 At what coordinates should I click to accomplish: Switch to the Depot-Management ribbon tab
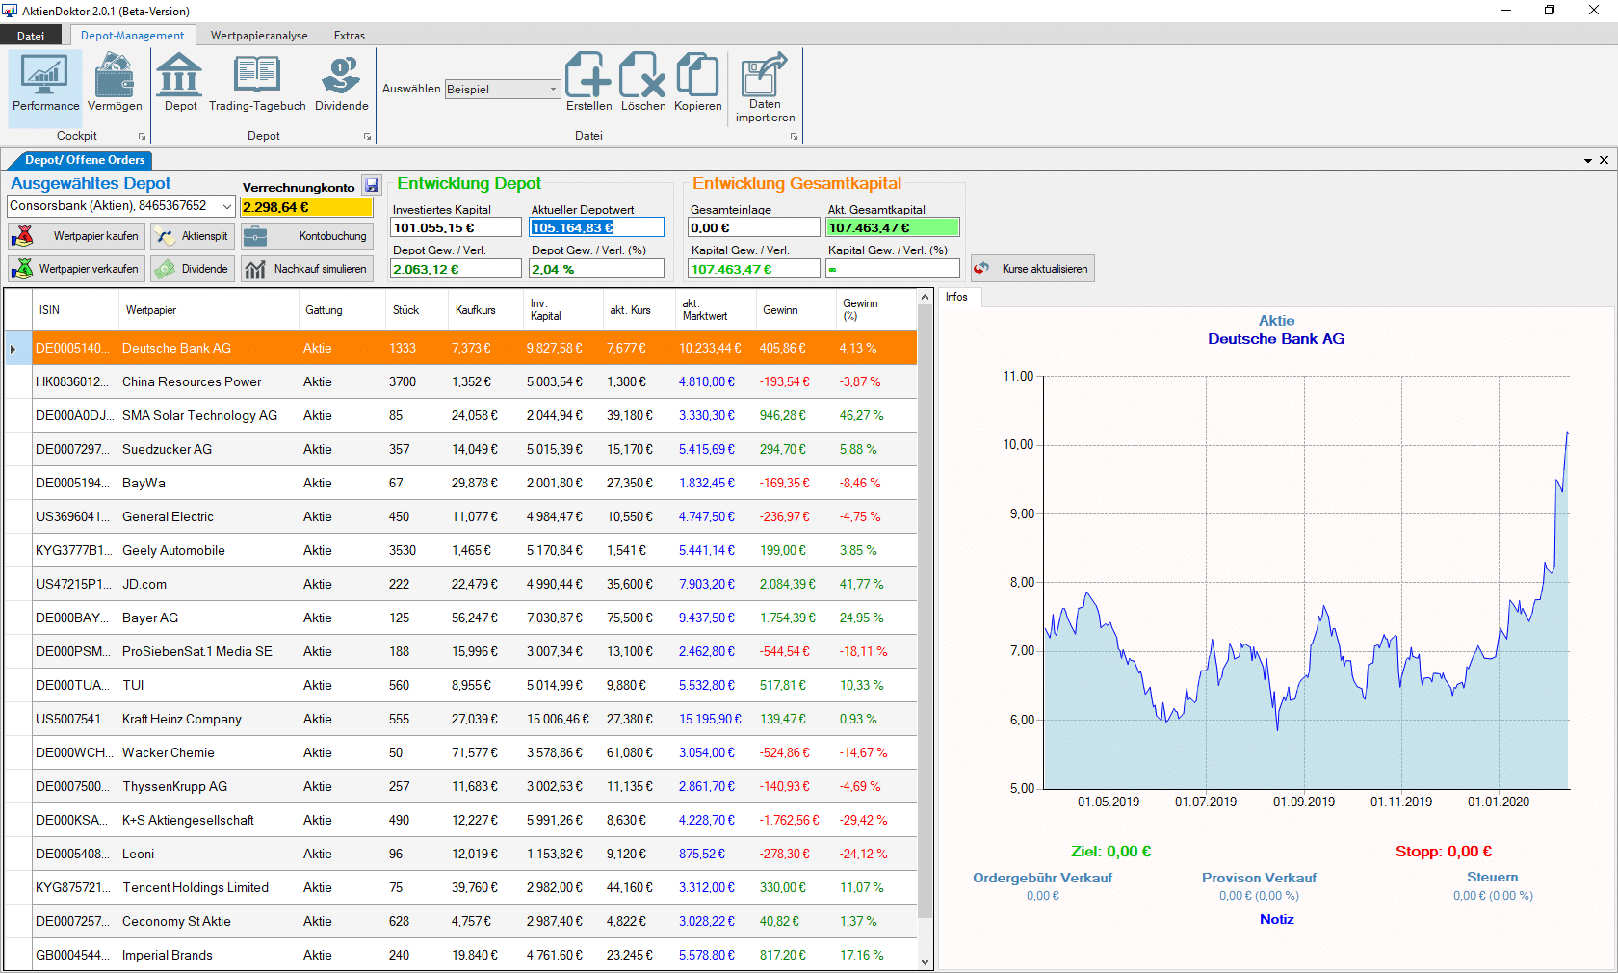(x=132, y=36)
